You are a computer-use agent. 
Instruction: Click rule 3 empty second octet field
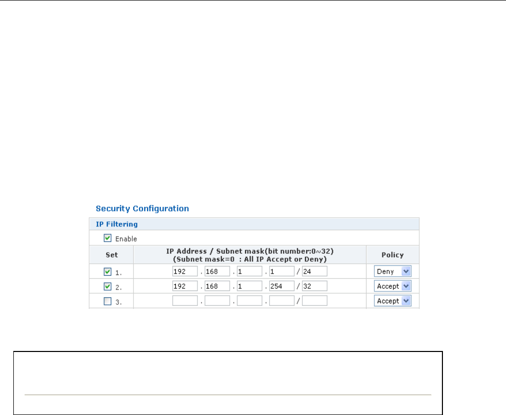[217, 301]
